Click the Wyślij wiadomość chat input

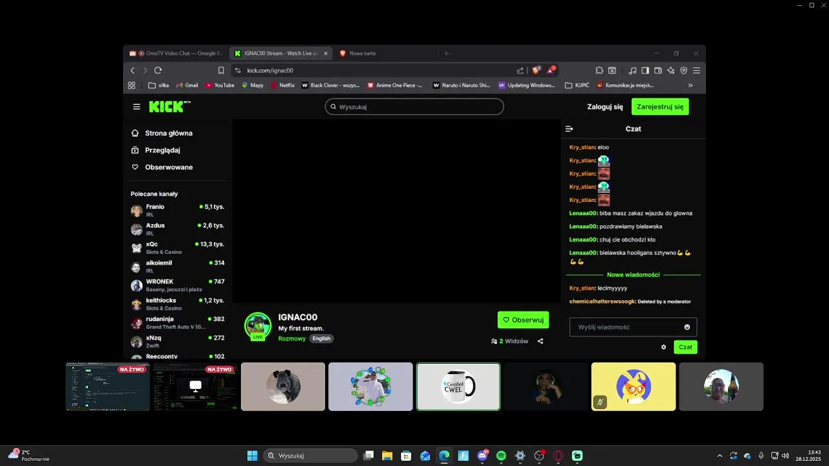(x=633, y=327)
